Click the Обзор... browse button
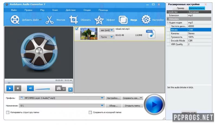 click(113, 105)
